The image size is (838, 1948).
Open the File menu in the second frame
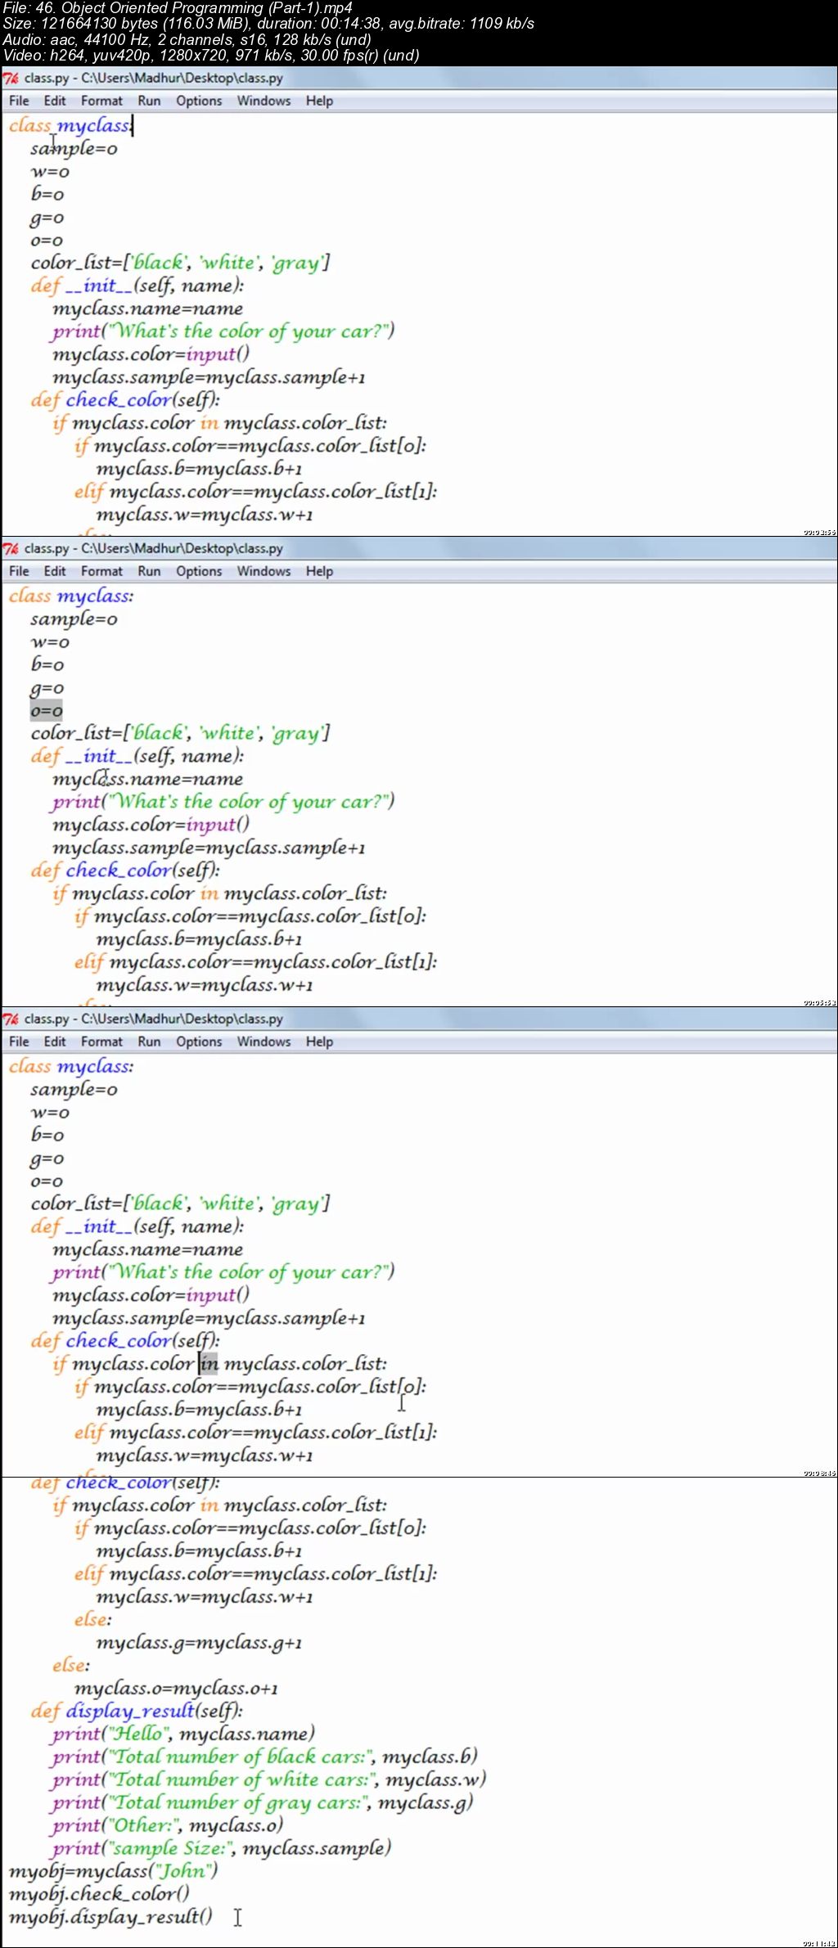click(x=19, y=571)
